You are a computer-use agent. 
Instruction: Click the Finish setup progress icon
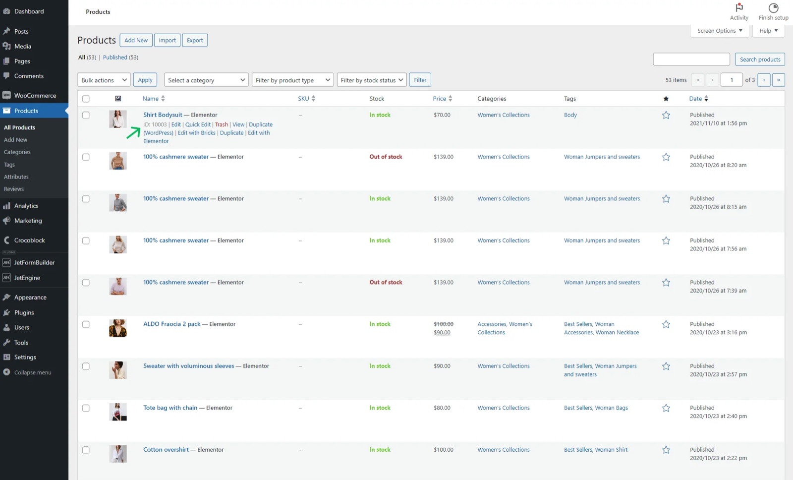coord(773,7)
